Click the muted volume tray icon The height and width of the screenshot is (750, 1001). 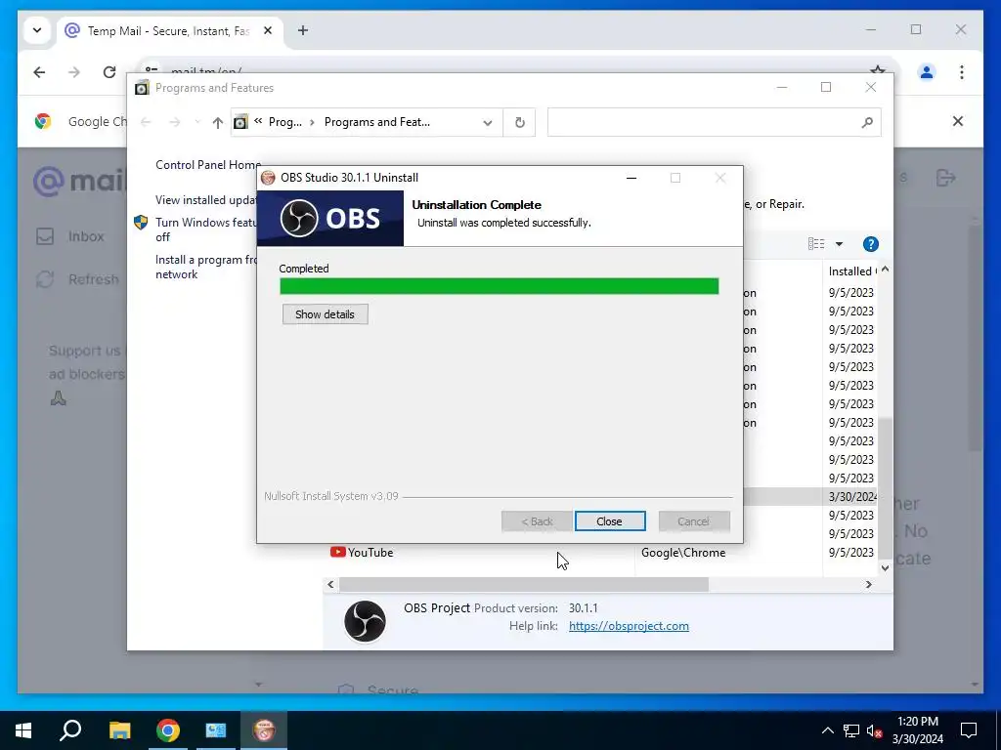point(875,730)
